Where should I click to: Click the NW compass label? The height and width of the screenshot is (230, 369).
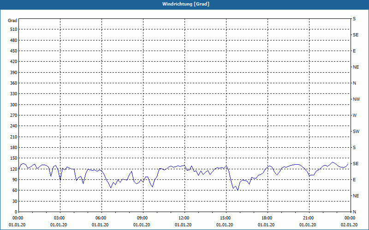(x=356, y=99)
